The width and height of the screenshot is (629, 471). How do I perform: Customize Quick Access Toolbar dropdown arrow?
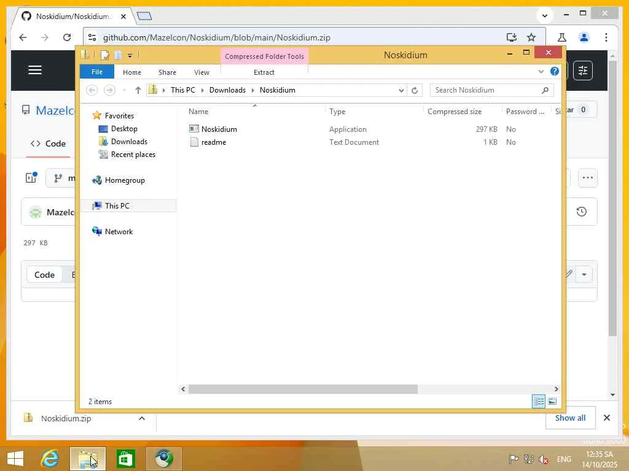[x=130, y=55]
